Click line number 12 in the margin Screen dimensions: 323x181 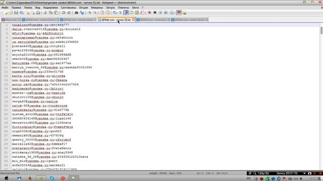pos(6,71)
